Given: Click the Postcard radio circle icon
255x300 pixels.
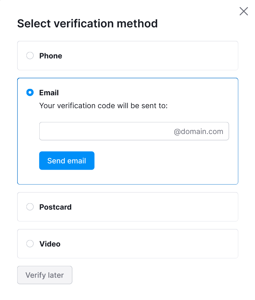Looking at the screenshot, I should click(x=30, y=207).
